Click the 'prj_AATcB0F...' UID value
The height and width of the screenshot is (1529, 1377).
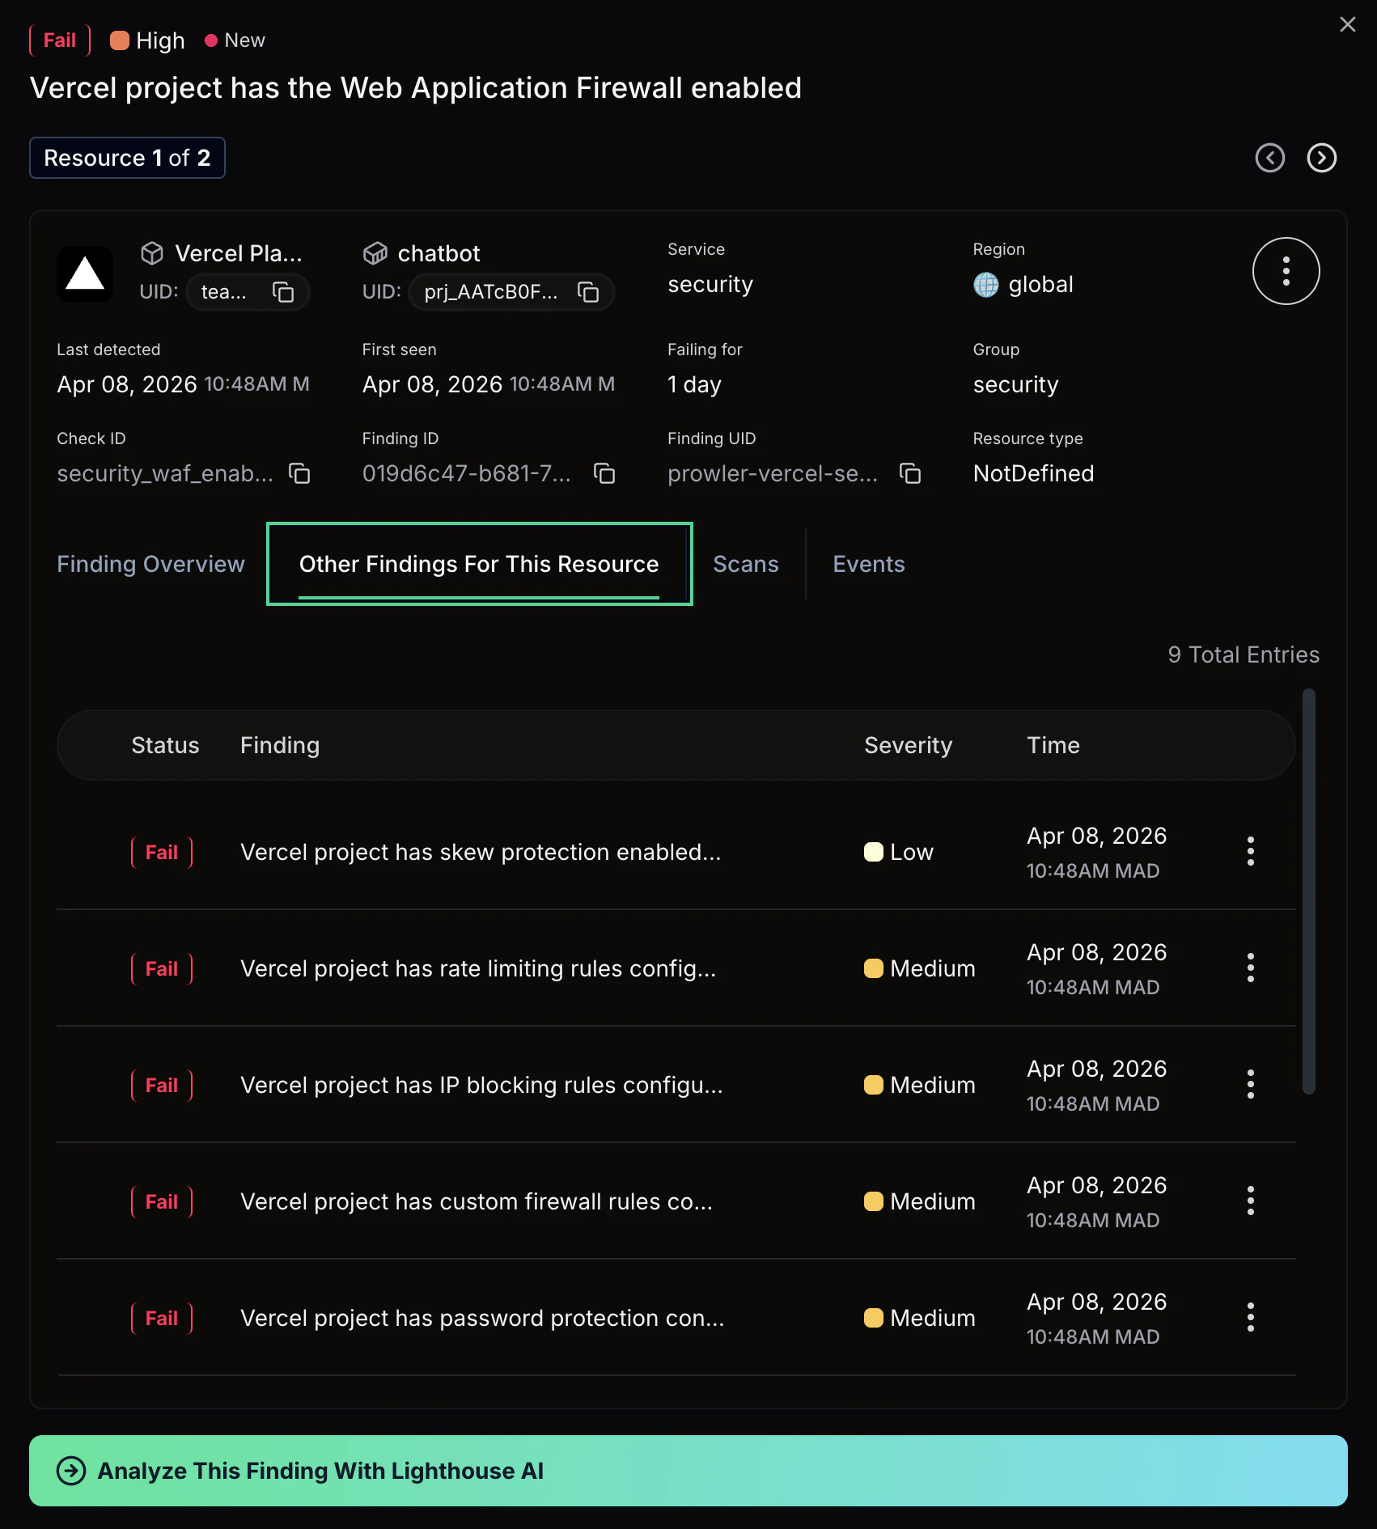pos(491,292)
